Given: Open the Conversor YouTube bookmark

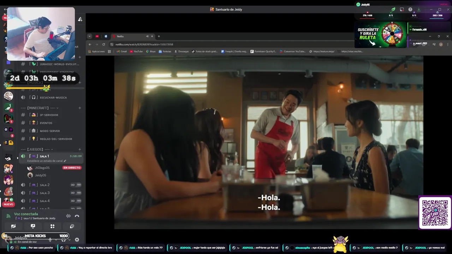Looking at the screenshot, I should coord(293,52).
